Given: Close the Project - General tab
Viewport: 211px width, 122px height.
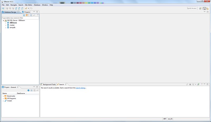Looking at the screenshot, I should click(18, 87).
